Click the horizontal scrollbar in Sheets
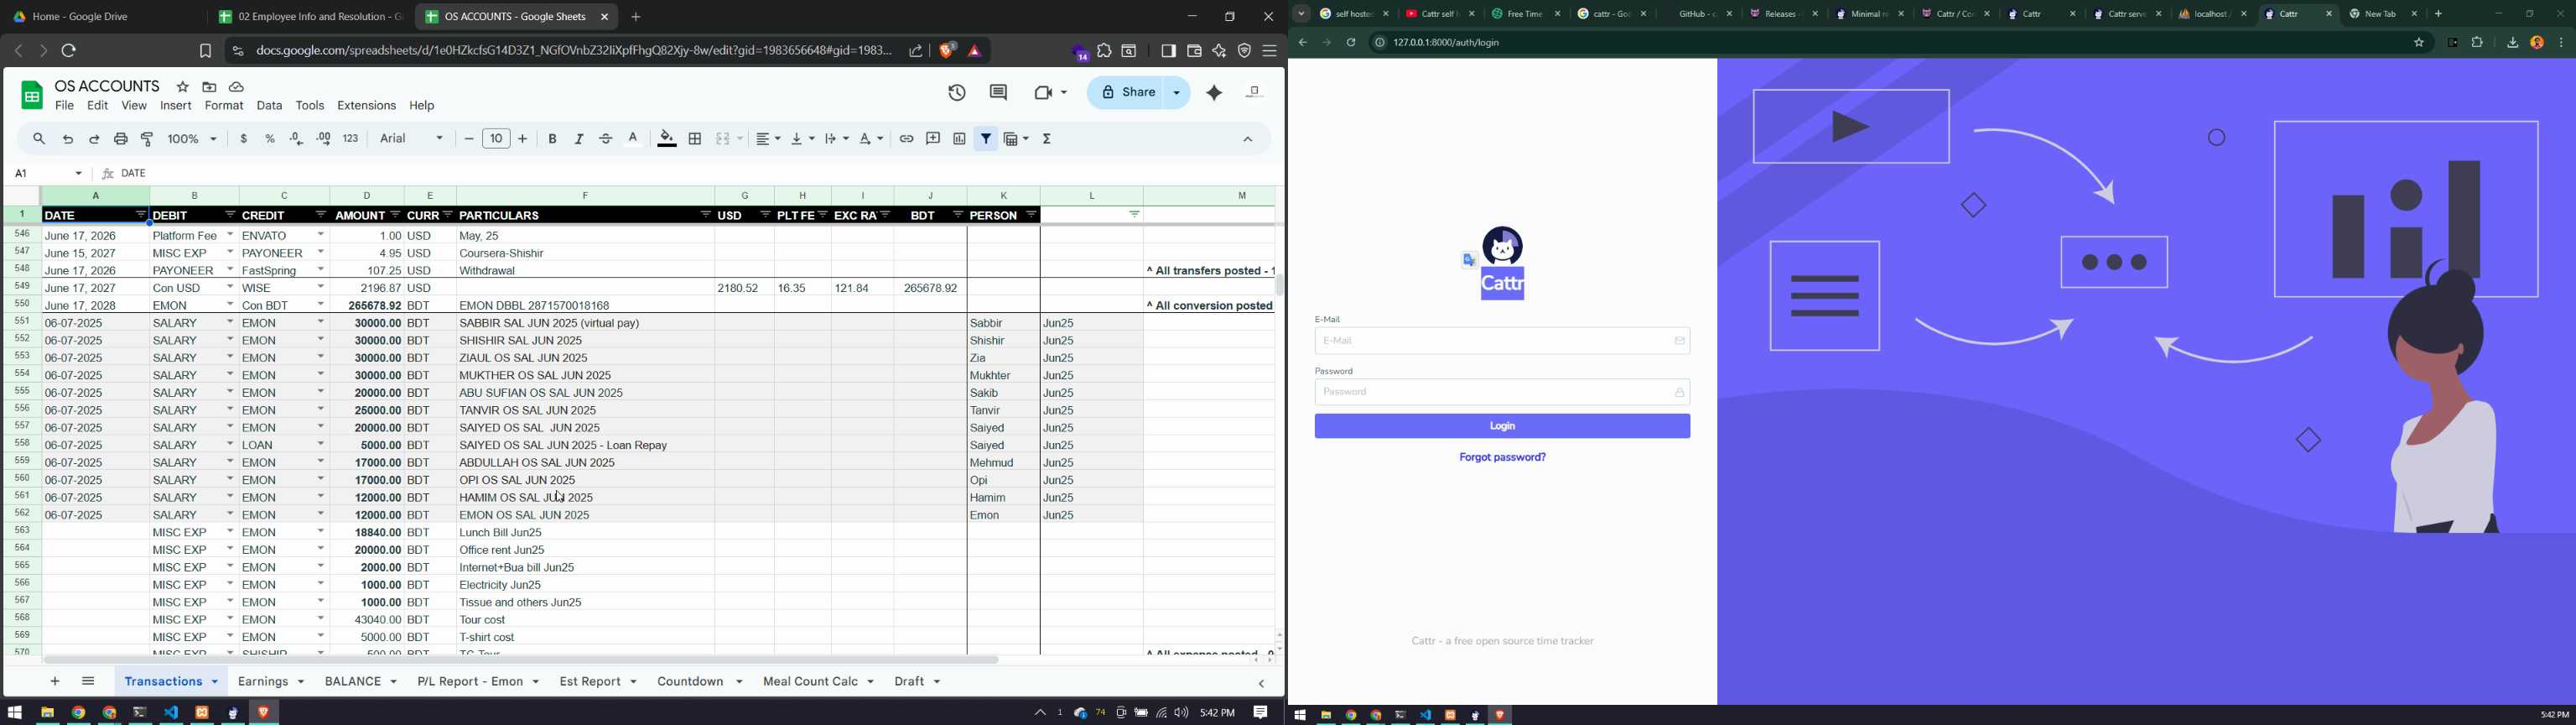2576x725 pixels. (x=521, y=660)
